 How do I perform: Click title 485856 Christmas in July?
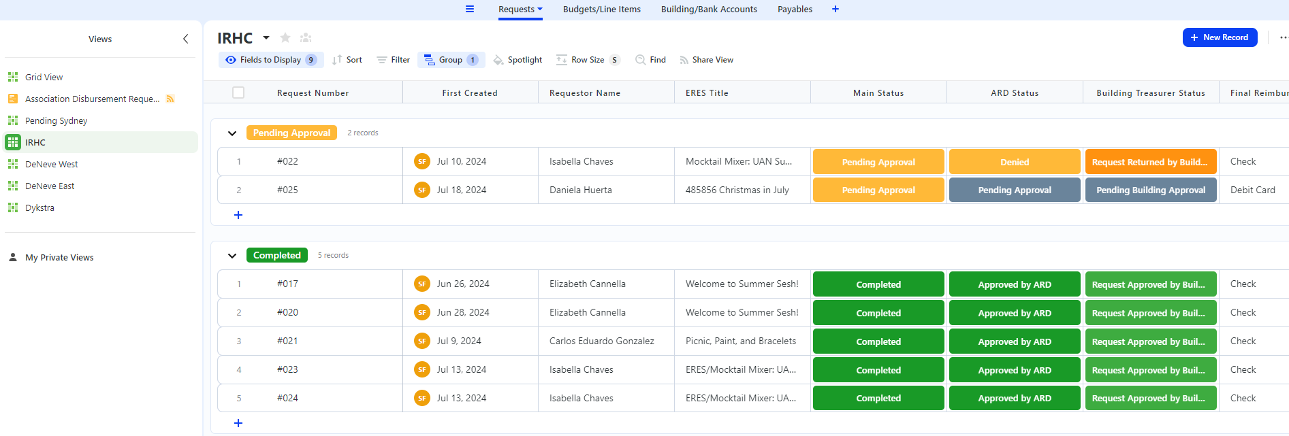point(737,190)
